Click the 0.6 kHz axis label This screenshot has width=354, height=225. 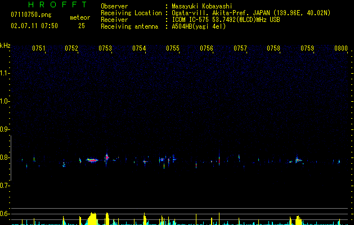tap(5, 214)
